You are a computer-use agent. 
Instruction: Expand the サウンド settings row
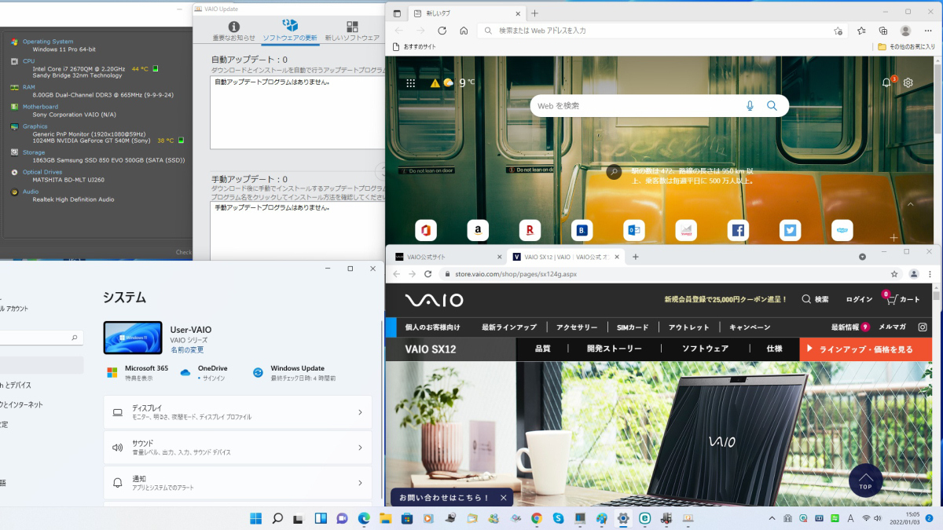click(237, 448)
